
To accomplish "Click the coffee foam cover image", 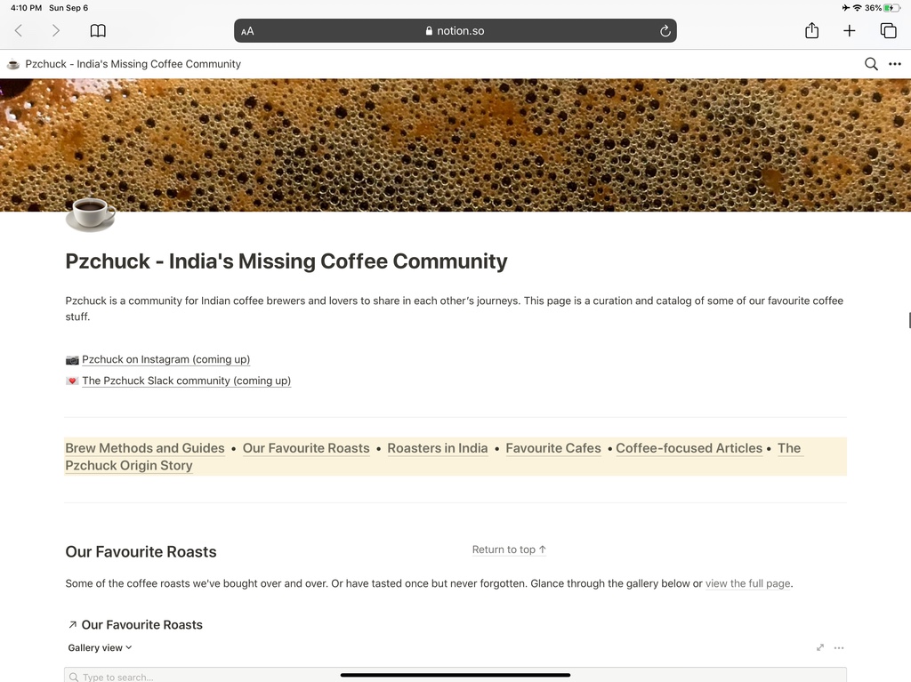I will (455, 145).
